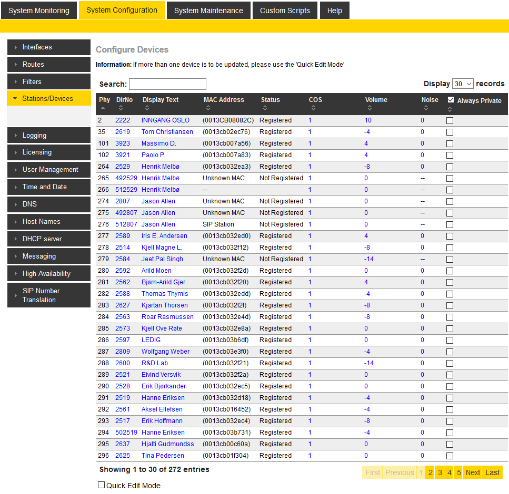This screenshot has width=509, height=494.
Task: Click the Search input field
Action: 167,84
